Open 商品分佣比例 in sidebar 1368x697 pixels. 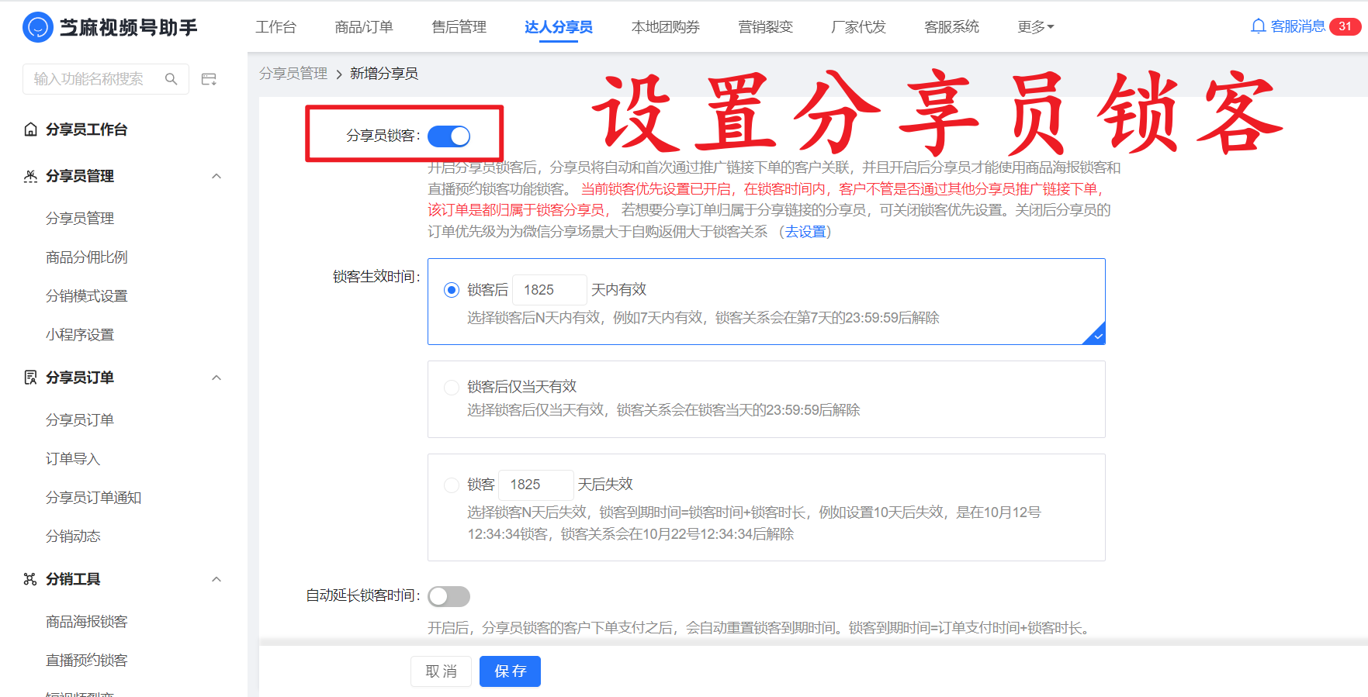click(x=86, y=257)
